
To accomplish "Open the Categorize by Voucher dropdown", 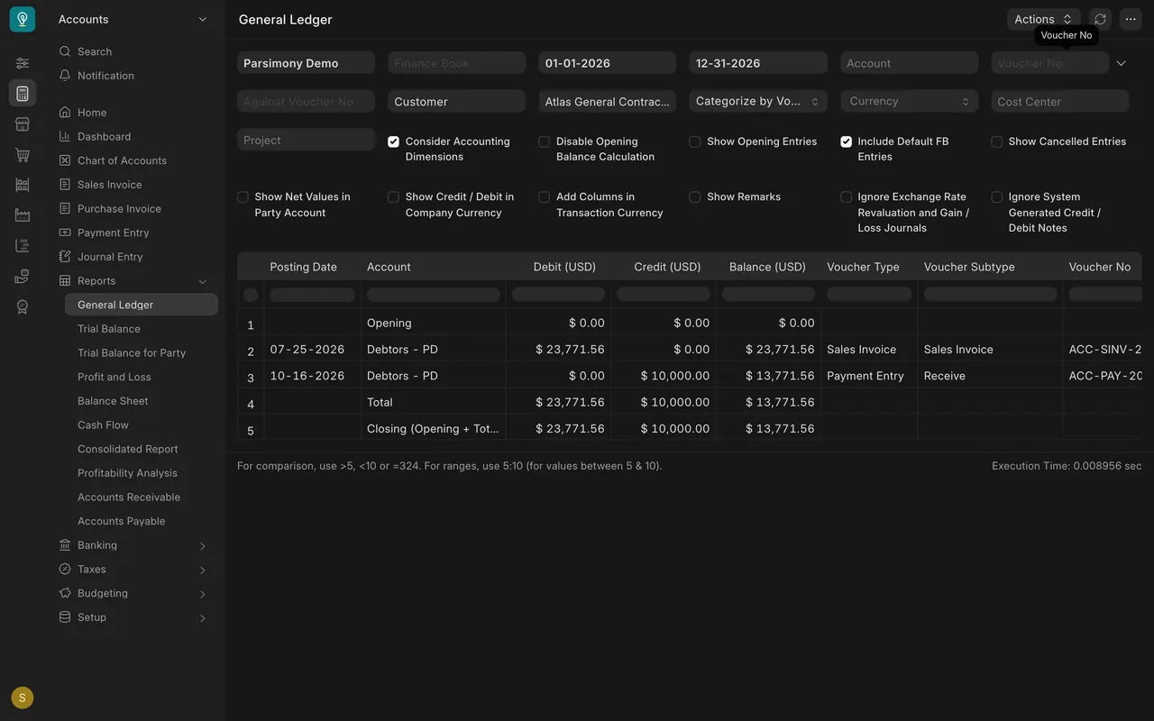I will [x=758, y=101].
